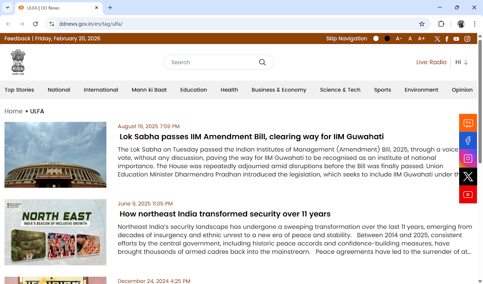Open YouTube icon in top header bar
Image resolution: width=483 pixels, height=284 pixels.
[456, 39]
